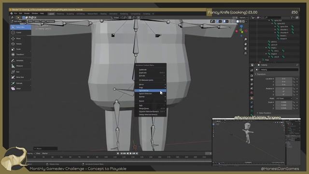309x174 pixels.
Task: Collapse thigh.R in outliner
Action: click(x=266, y=54)
